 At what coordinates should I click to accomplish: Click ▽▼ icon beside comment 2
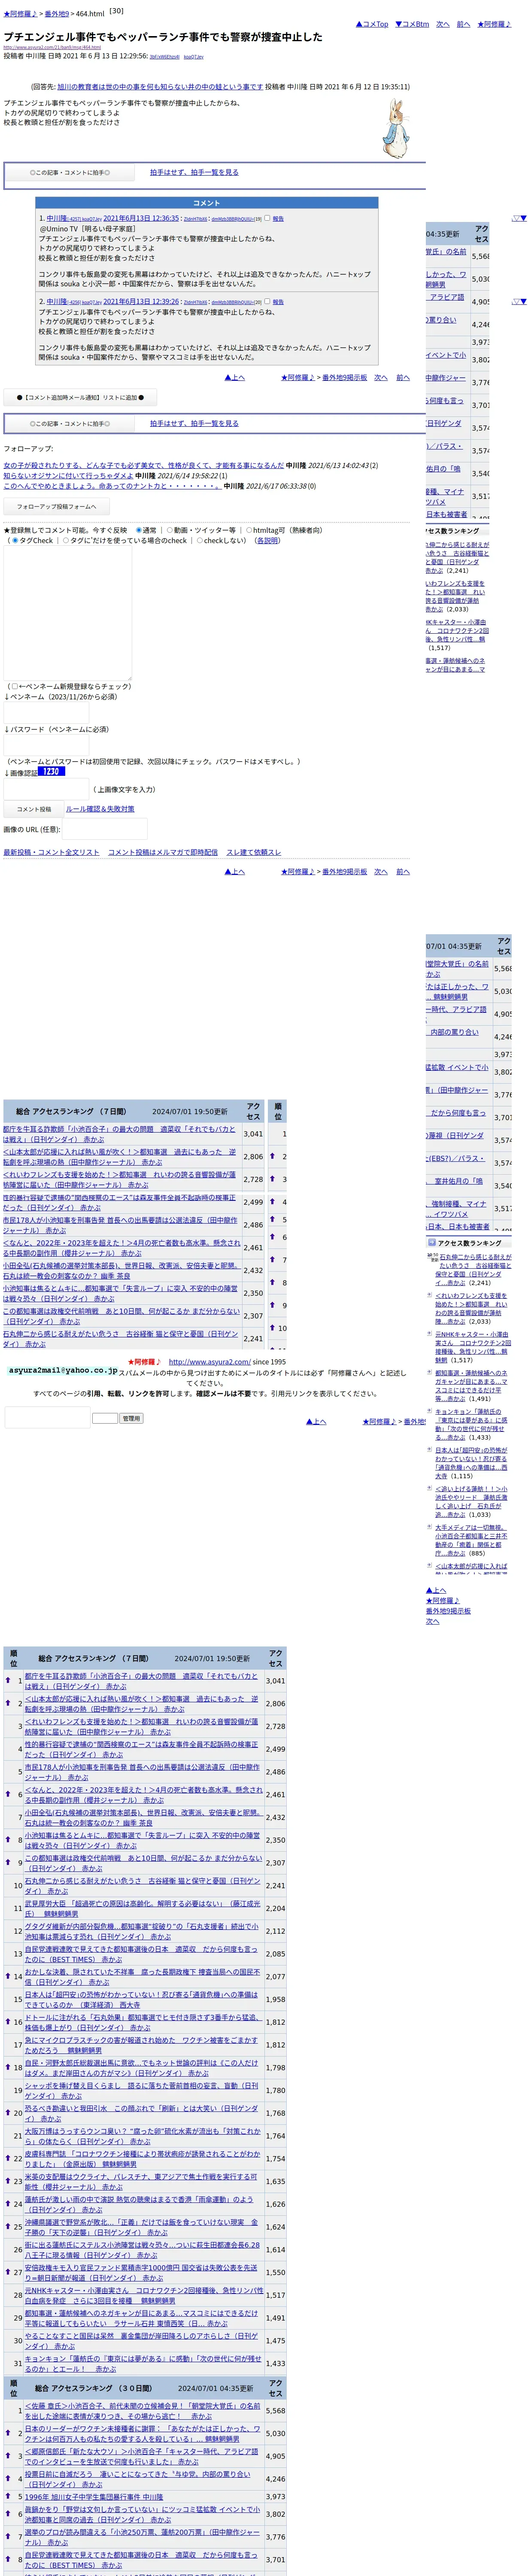pyautogui.click(x=519, y=301)
